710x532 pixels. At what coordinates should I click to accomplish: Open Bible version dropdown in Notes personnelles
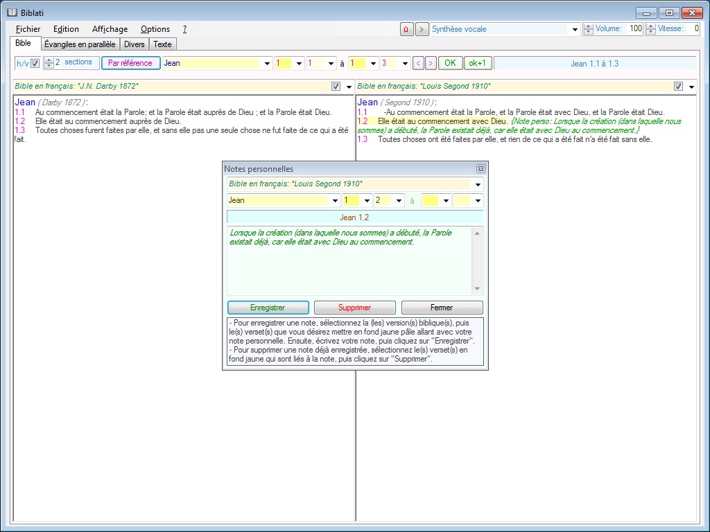coord(477,185)
